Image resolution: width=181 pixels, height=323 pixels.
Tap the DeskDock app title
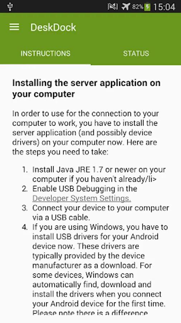53,27
